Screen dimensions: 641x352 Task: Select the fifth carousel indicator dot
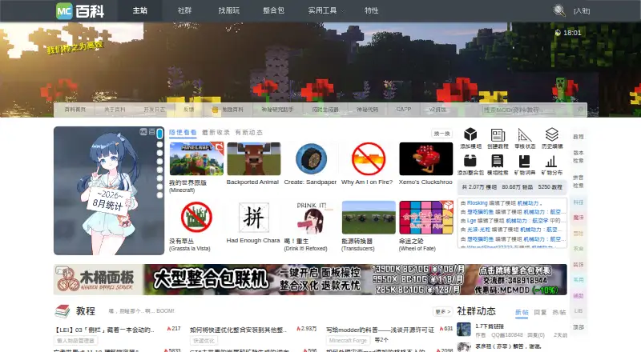pos(159,170)
